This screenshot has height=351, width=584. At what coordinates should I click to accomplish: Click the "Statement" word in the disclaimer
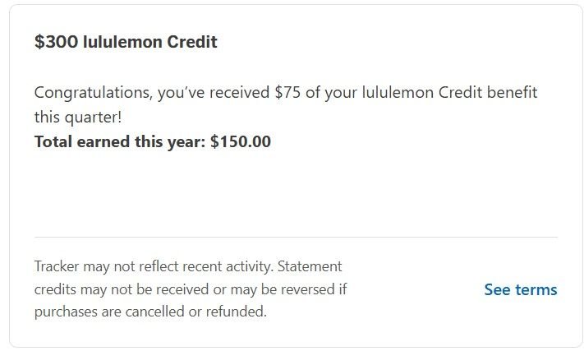point(309,267)
